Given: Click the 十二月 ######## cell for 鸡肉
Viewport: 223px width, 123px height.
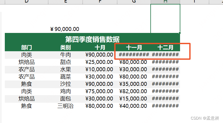Looking at the screenshot, I should pyautogui.click(x=165, y=91).
